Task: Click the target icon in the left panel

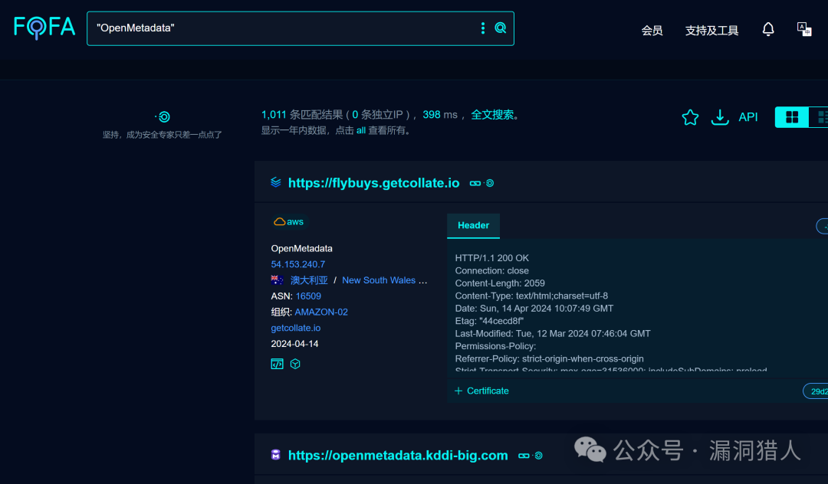Action: pyautogui.click(x=163, y=116)
